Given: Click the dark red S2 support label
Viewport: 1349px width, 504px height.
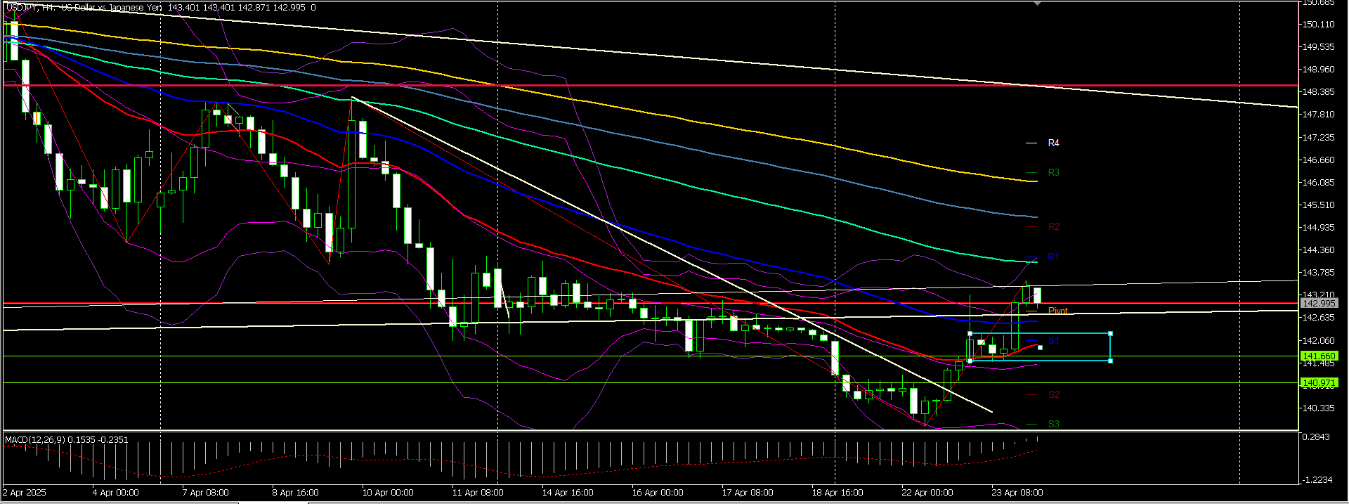Looking at the screenshot, I should click(1053, 395).
